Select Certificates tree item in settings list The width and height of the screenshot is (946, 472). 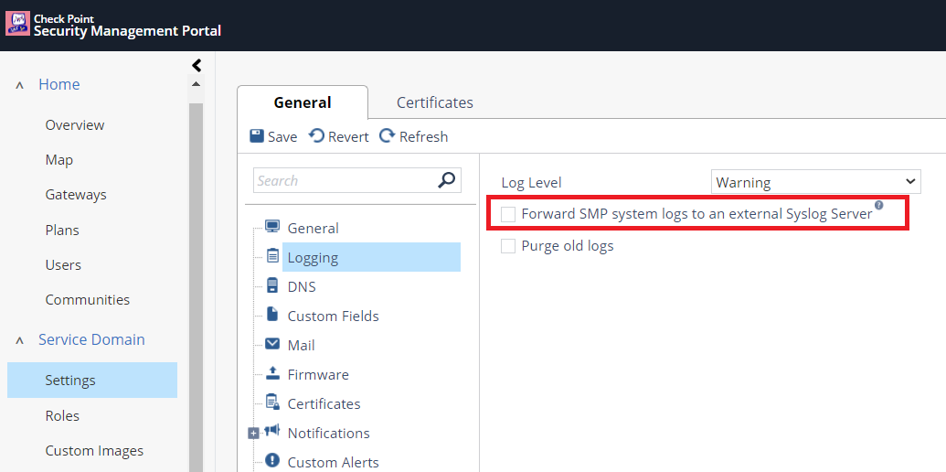(x=324, y=403)
